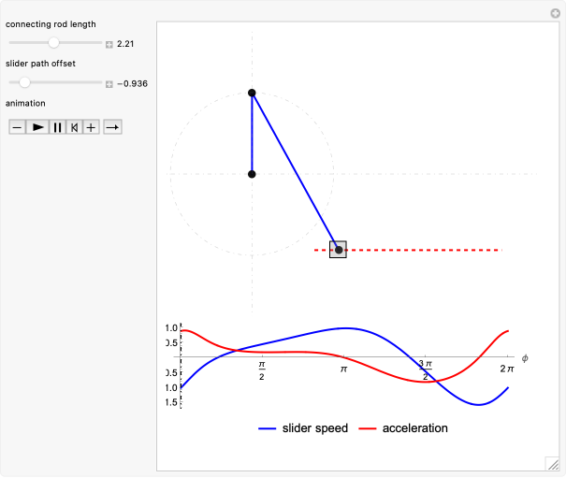Screen dimensions: 566x478
Task: Click the connecting rod length value 2.21
Action: [x=127, y=43]
